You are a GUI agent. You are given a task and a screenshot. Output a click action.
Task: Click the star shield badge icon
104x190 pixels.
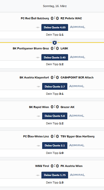pos(55,43)
